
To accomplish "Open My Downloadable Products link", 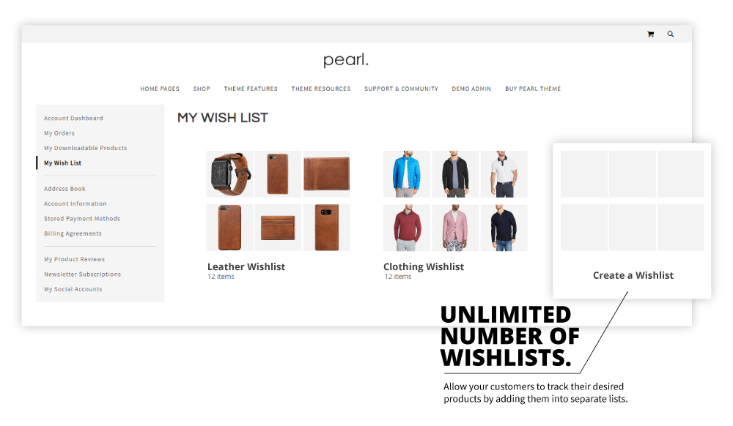I will coord(86,149).
